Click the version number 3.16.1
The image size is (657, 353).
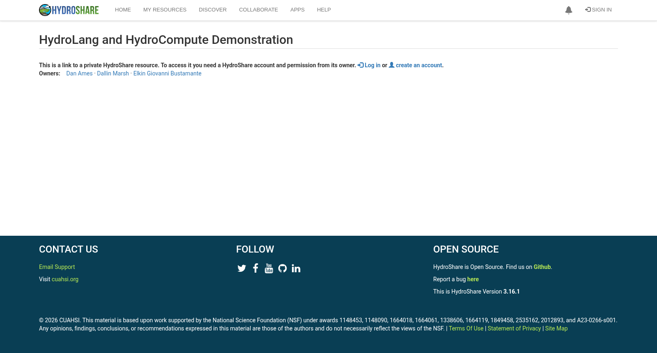coord(512,292)
